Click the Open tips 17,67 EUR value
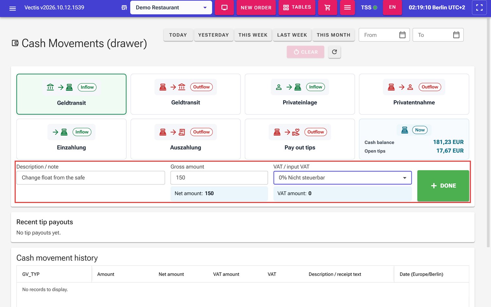Screen dimensions: 491x307 click(x=450, y=151)
